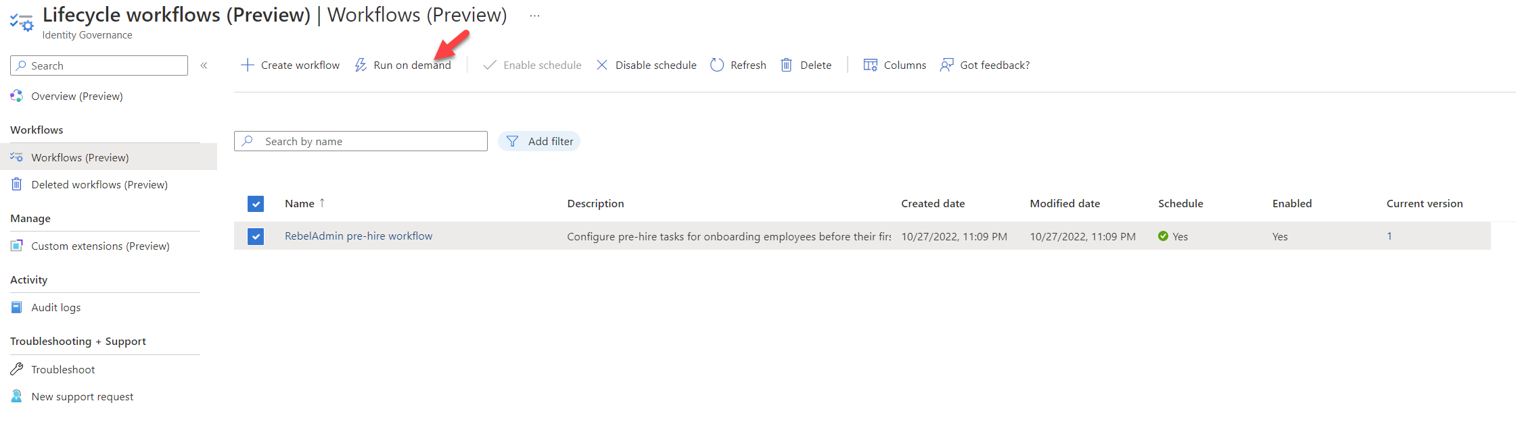
Task: Click the Lifecycle workflows header icon
Action: [x=22, y=22]
